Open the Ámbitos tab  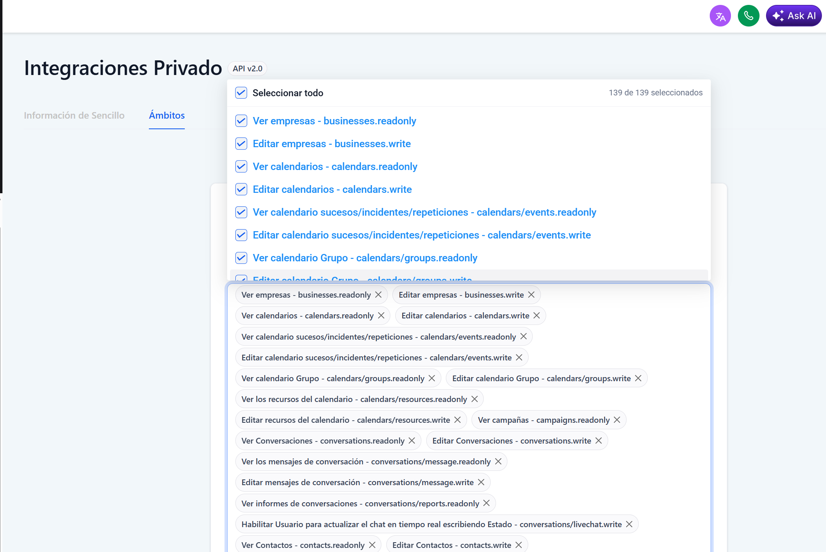[x=166, y=116]
